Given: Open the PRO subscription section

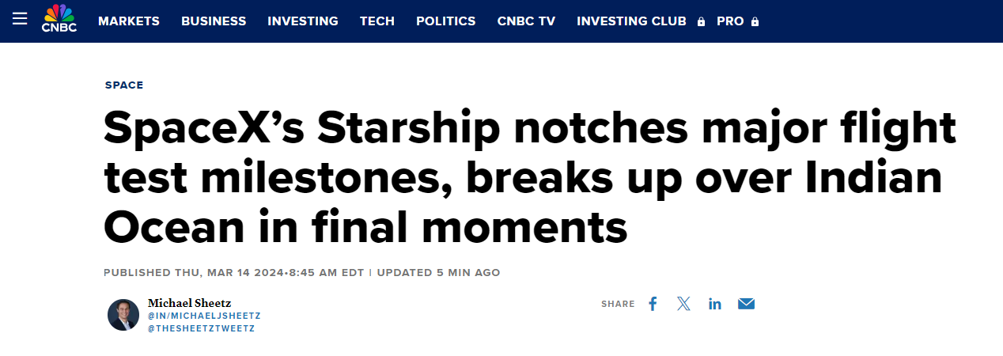Looking at the screenshot, I should click(730, 21).
